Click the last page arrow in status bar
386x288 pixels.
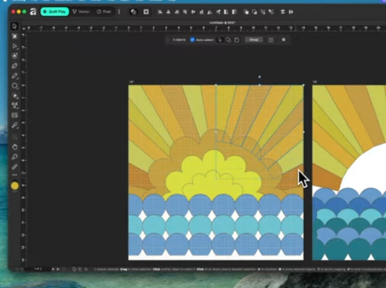click(58, 269)
